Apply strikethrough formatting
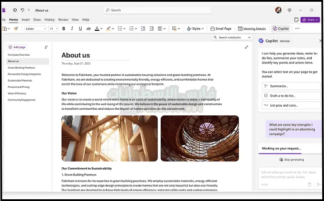This screenshot has height=201, width=324. [x=89, y=29]
